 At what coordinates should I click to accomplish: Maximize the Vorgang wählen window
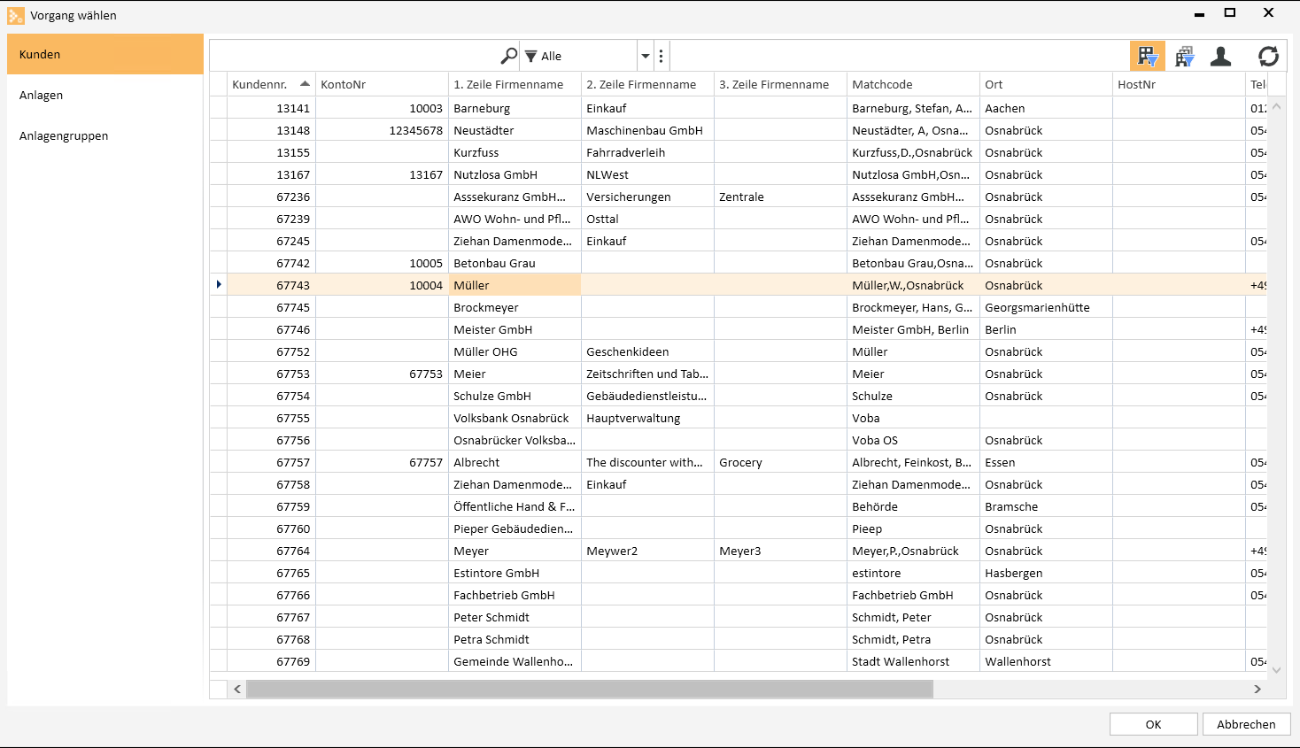1230,12
